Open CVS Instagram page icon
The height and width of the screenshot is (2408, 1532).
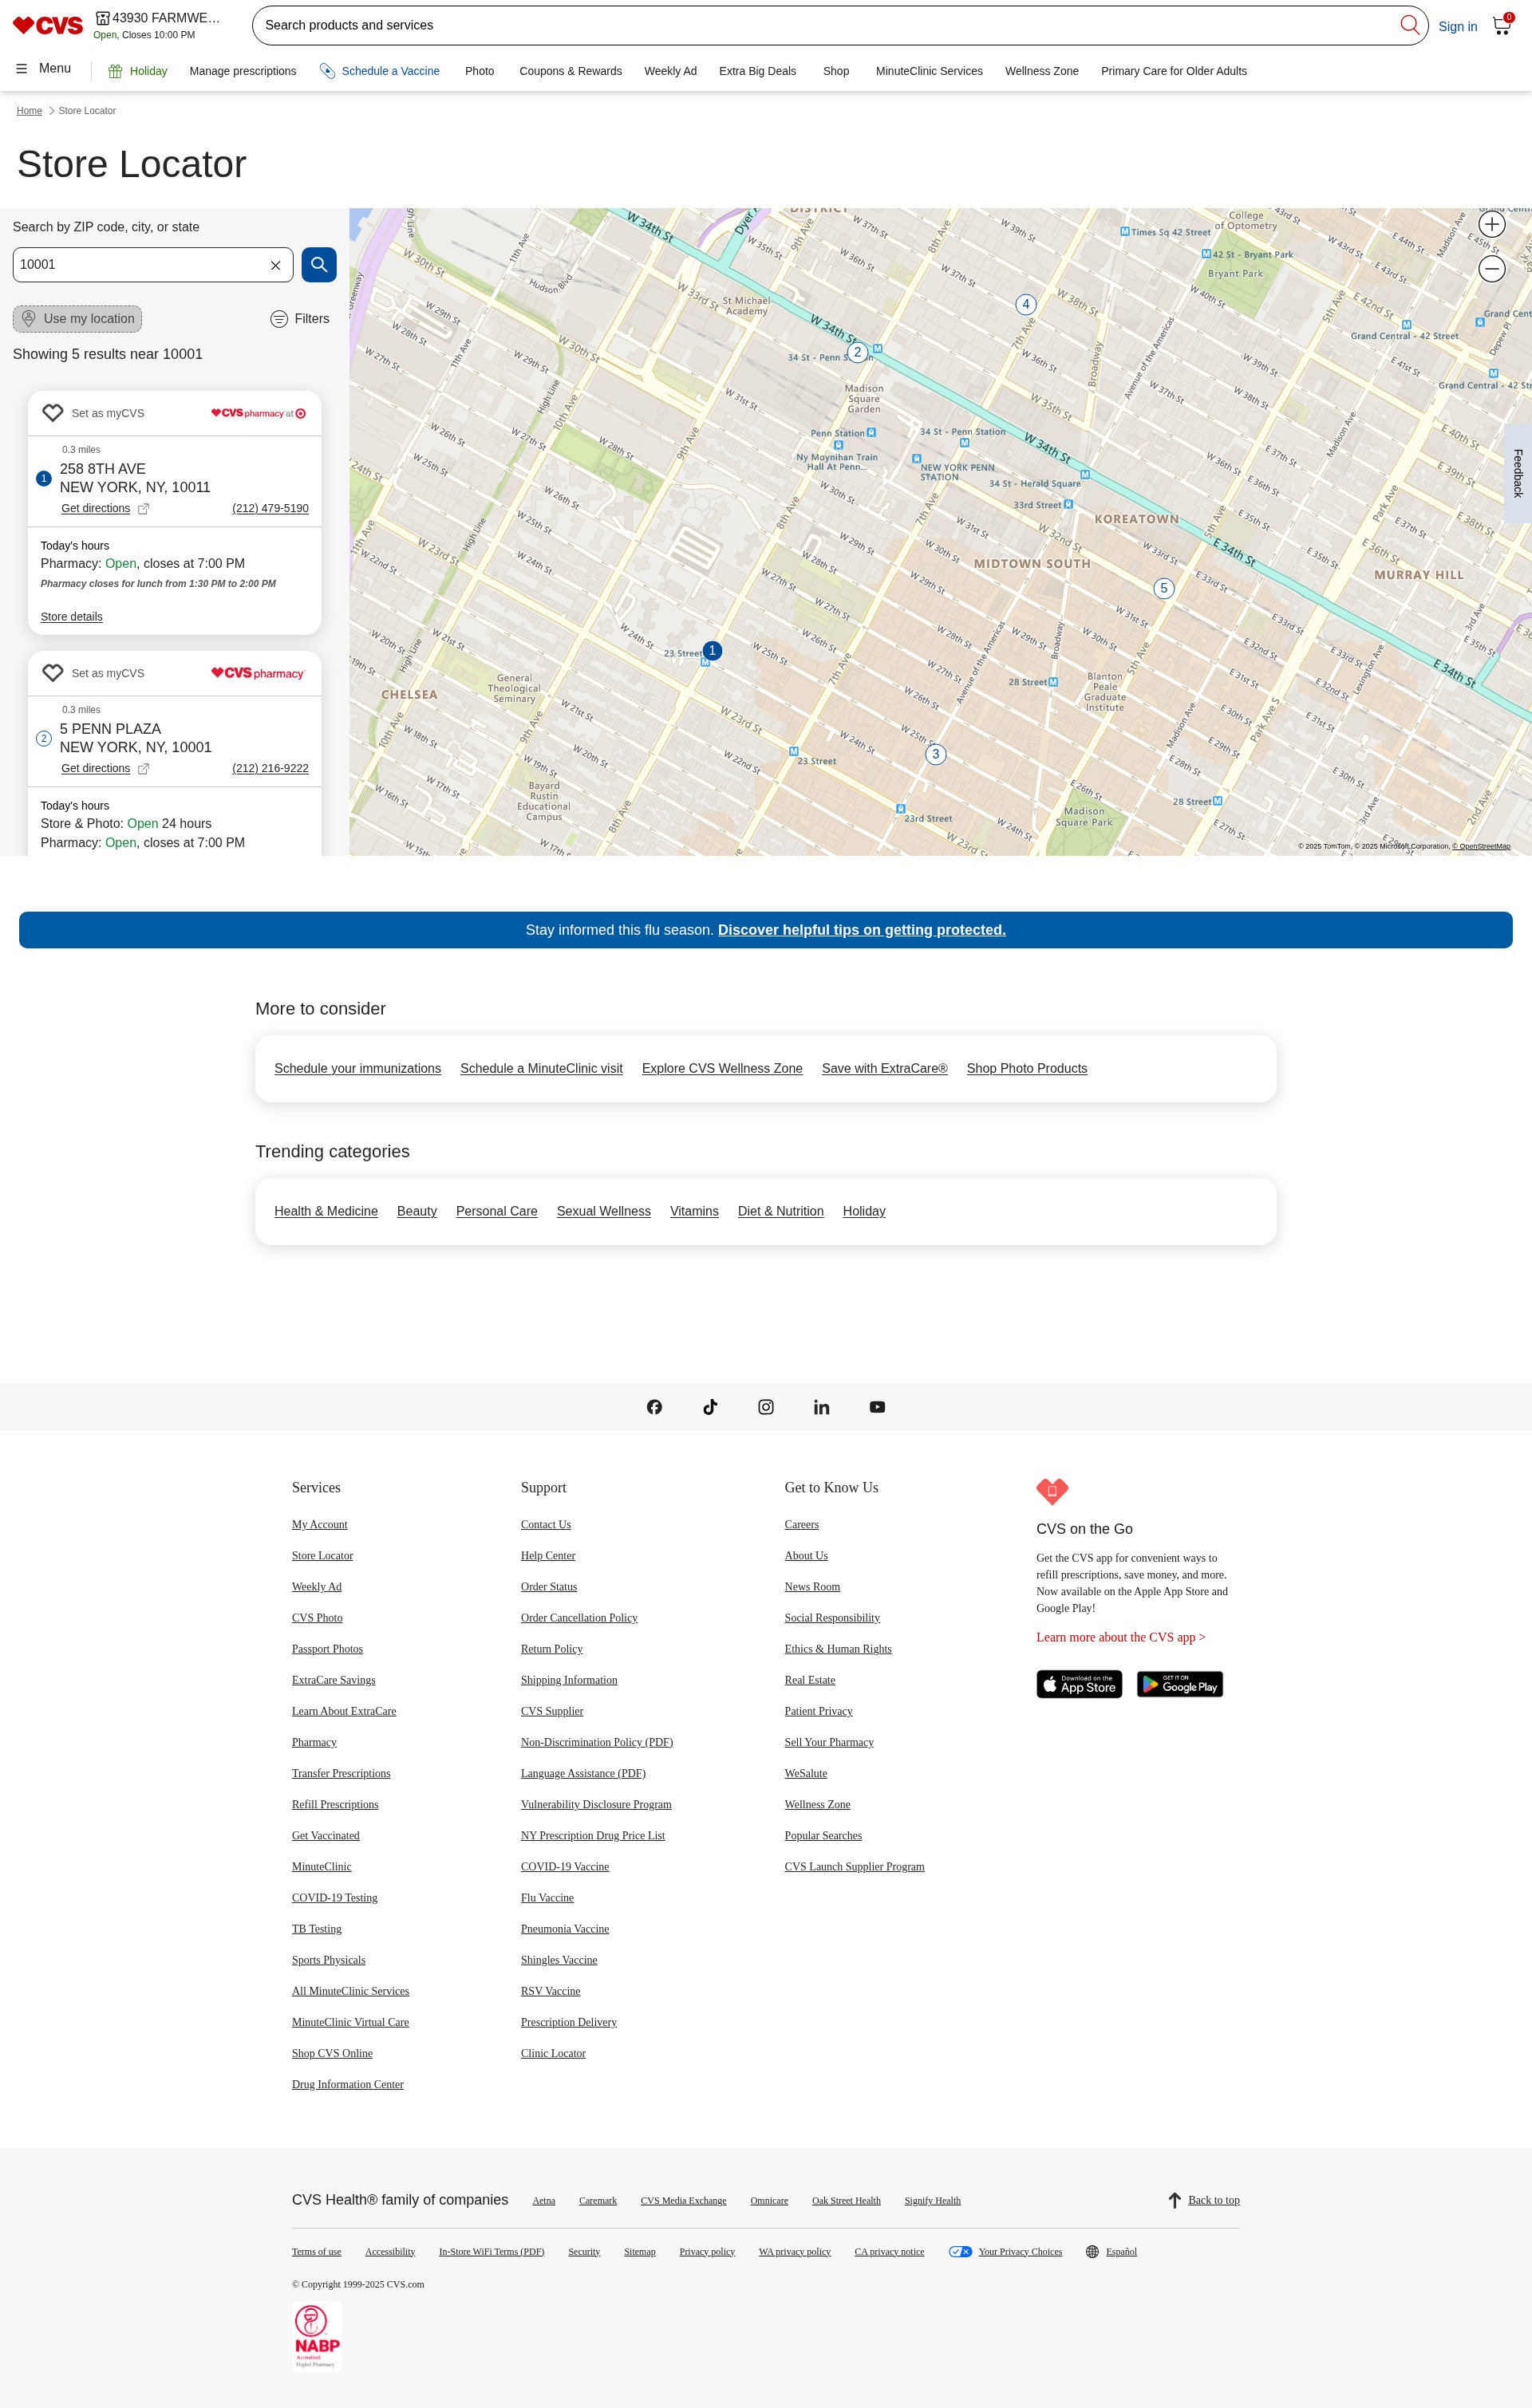pos(765,1407)
